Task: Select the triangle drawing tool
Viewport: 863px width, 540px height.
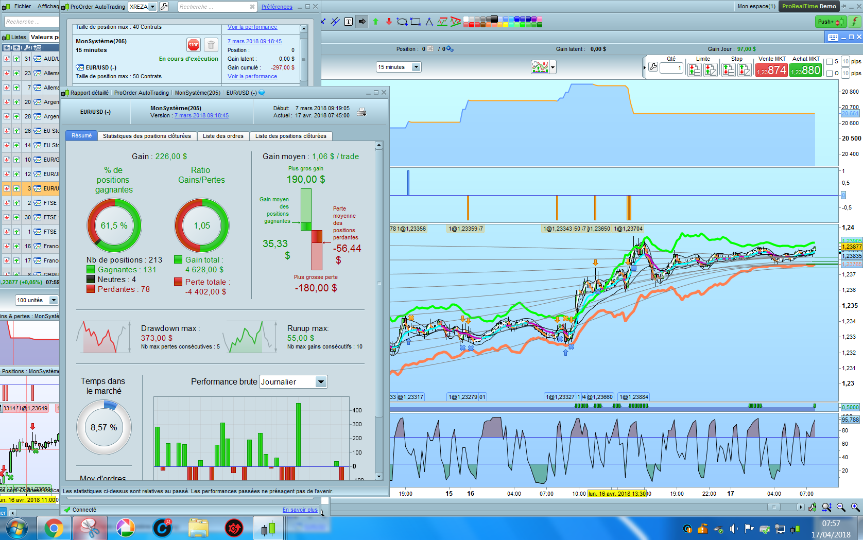Action: pos(429,22)
